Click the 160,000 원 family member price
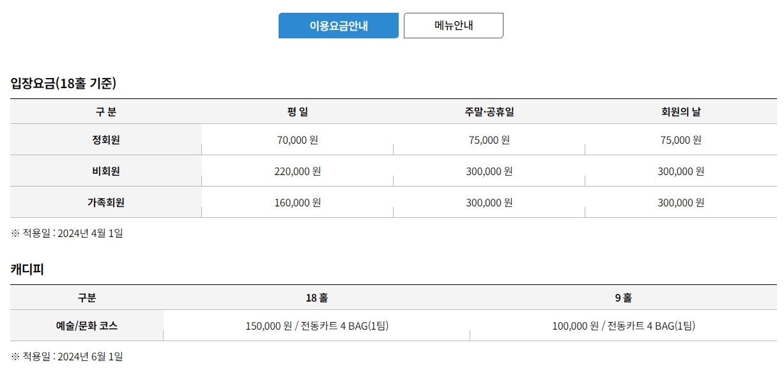 (x=295, y=203)
